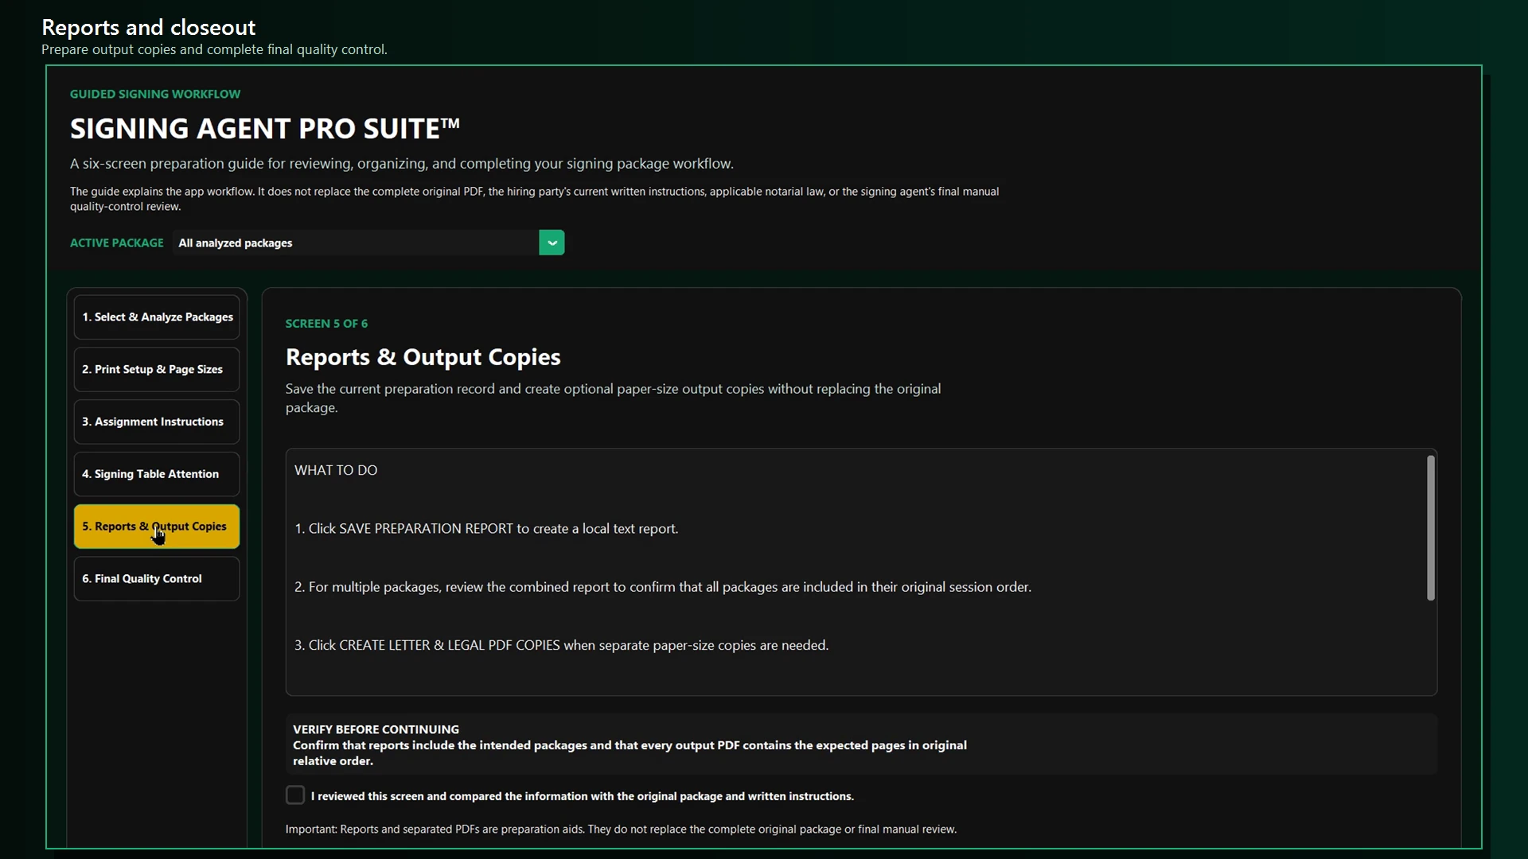The width and height of the screenshot is (1528, 859).
Task: Jump to Final Quality Control step
Action: 157,579
